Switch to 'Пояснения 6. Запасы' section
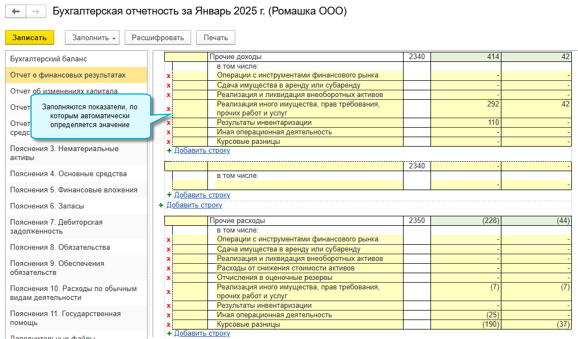This screenshot has width=578, height=339. coord(47,206)
